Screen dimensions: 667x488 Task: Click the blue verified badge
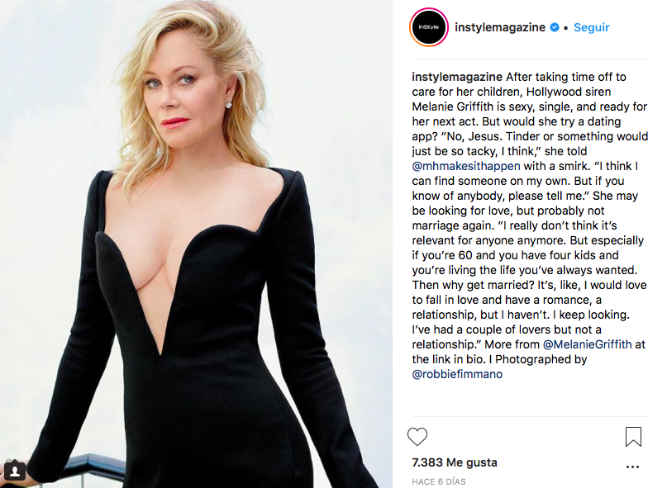click(x=555, y=27)
